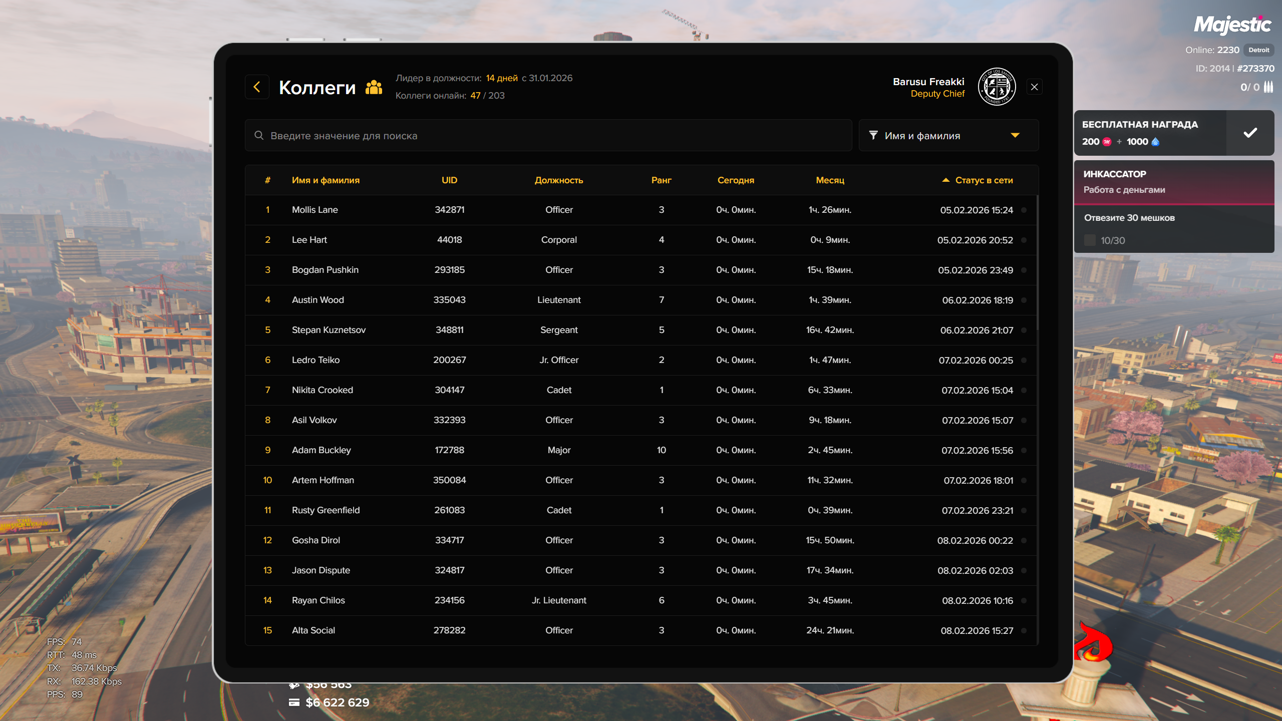Click the free reward checkmark icon
This screenshot has width=1282, height=721.
click(x=1250, y=133)
